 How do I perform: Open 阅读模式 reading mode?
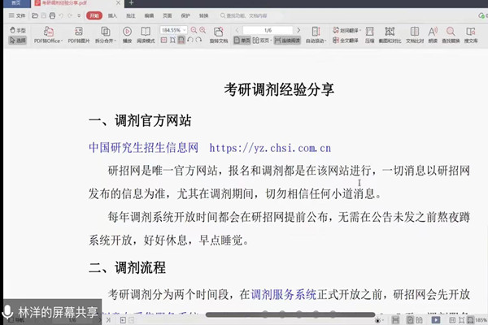[146, 32]
